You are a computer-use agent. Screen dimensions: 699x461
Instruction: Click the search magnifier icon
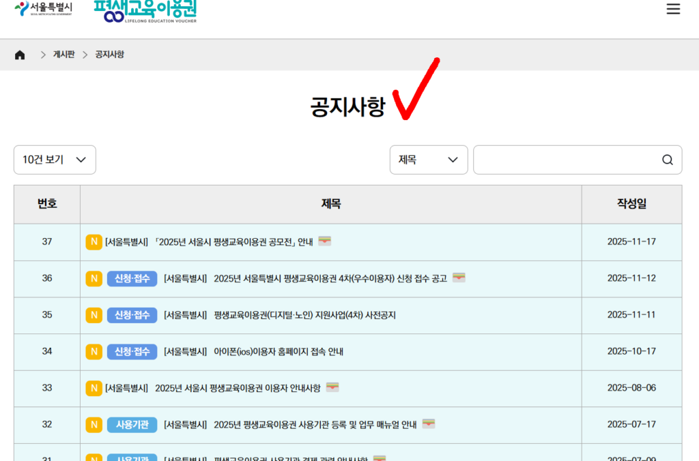(x=667, y=160)
